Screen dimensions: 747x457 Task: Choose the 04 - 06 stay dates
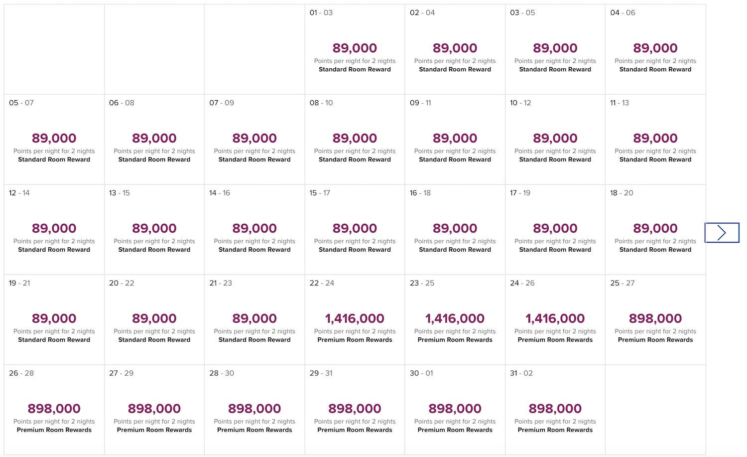tap(655, 49)
